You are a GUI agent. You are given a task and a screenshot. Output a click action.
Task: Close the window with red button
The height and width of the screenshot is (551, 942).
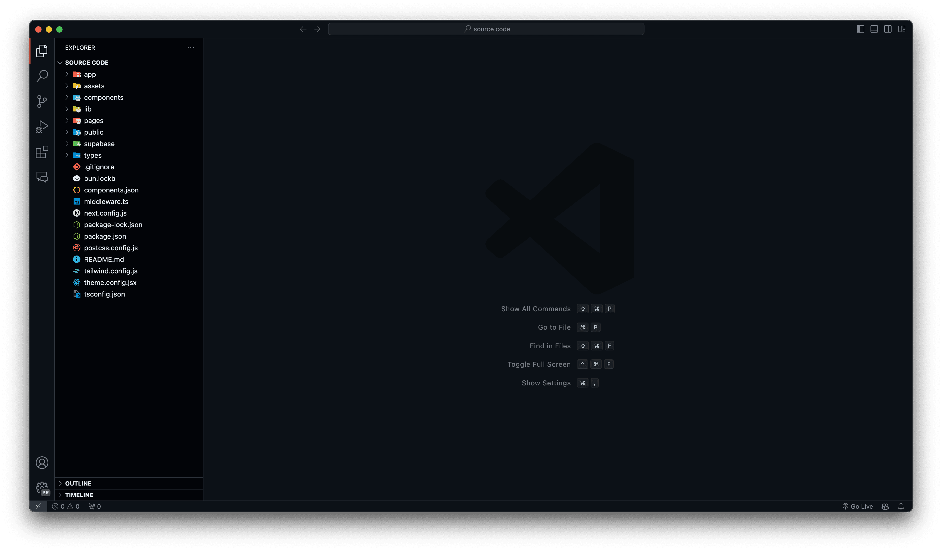click(38, 29)
